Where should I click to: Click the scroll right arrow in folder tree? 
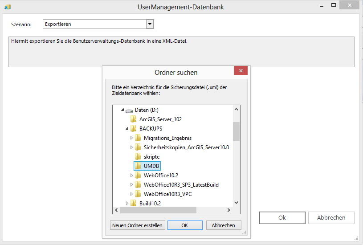[x=229, y=210]
